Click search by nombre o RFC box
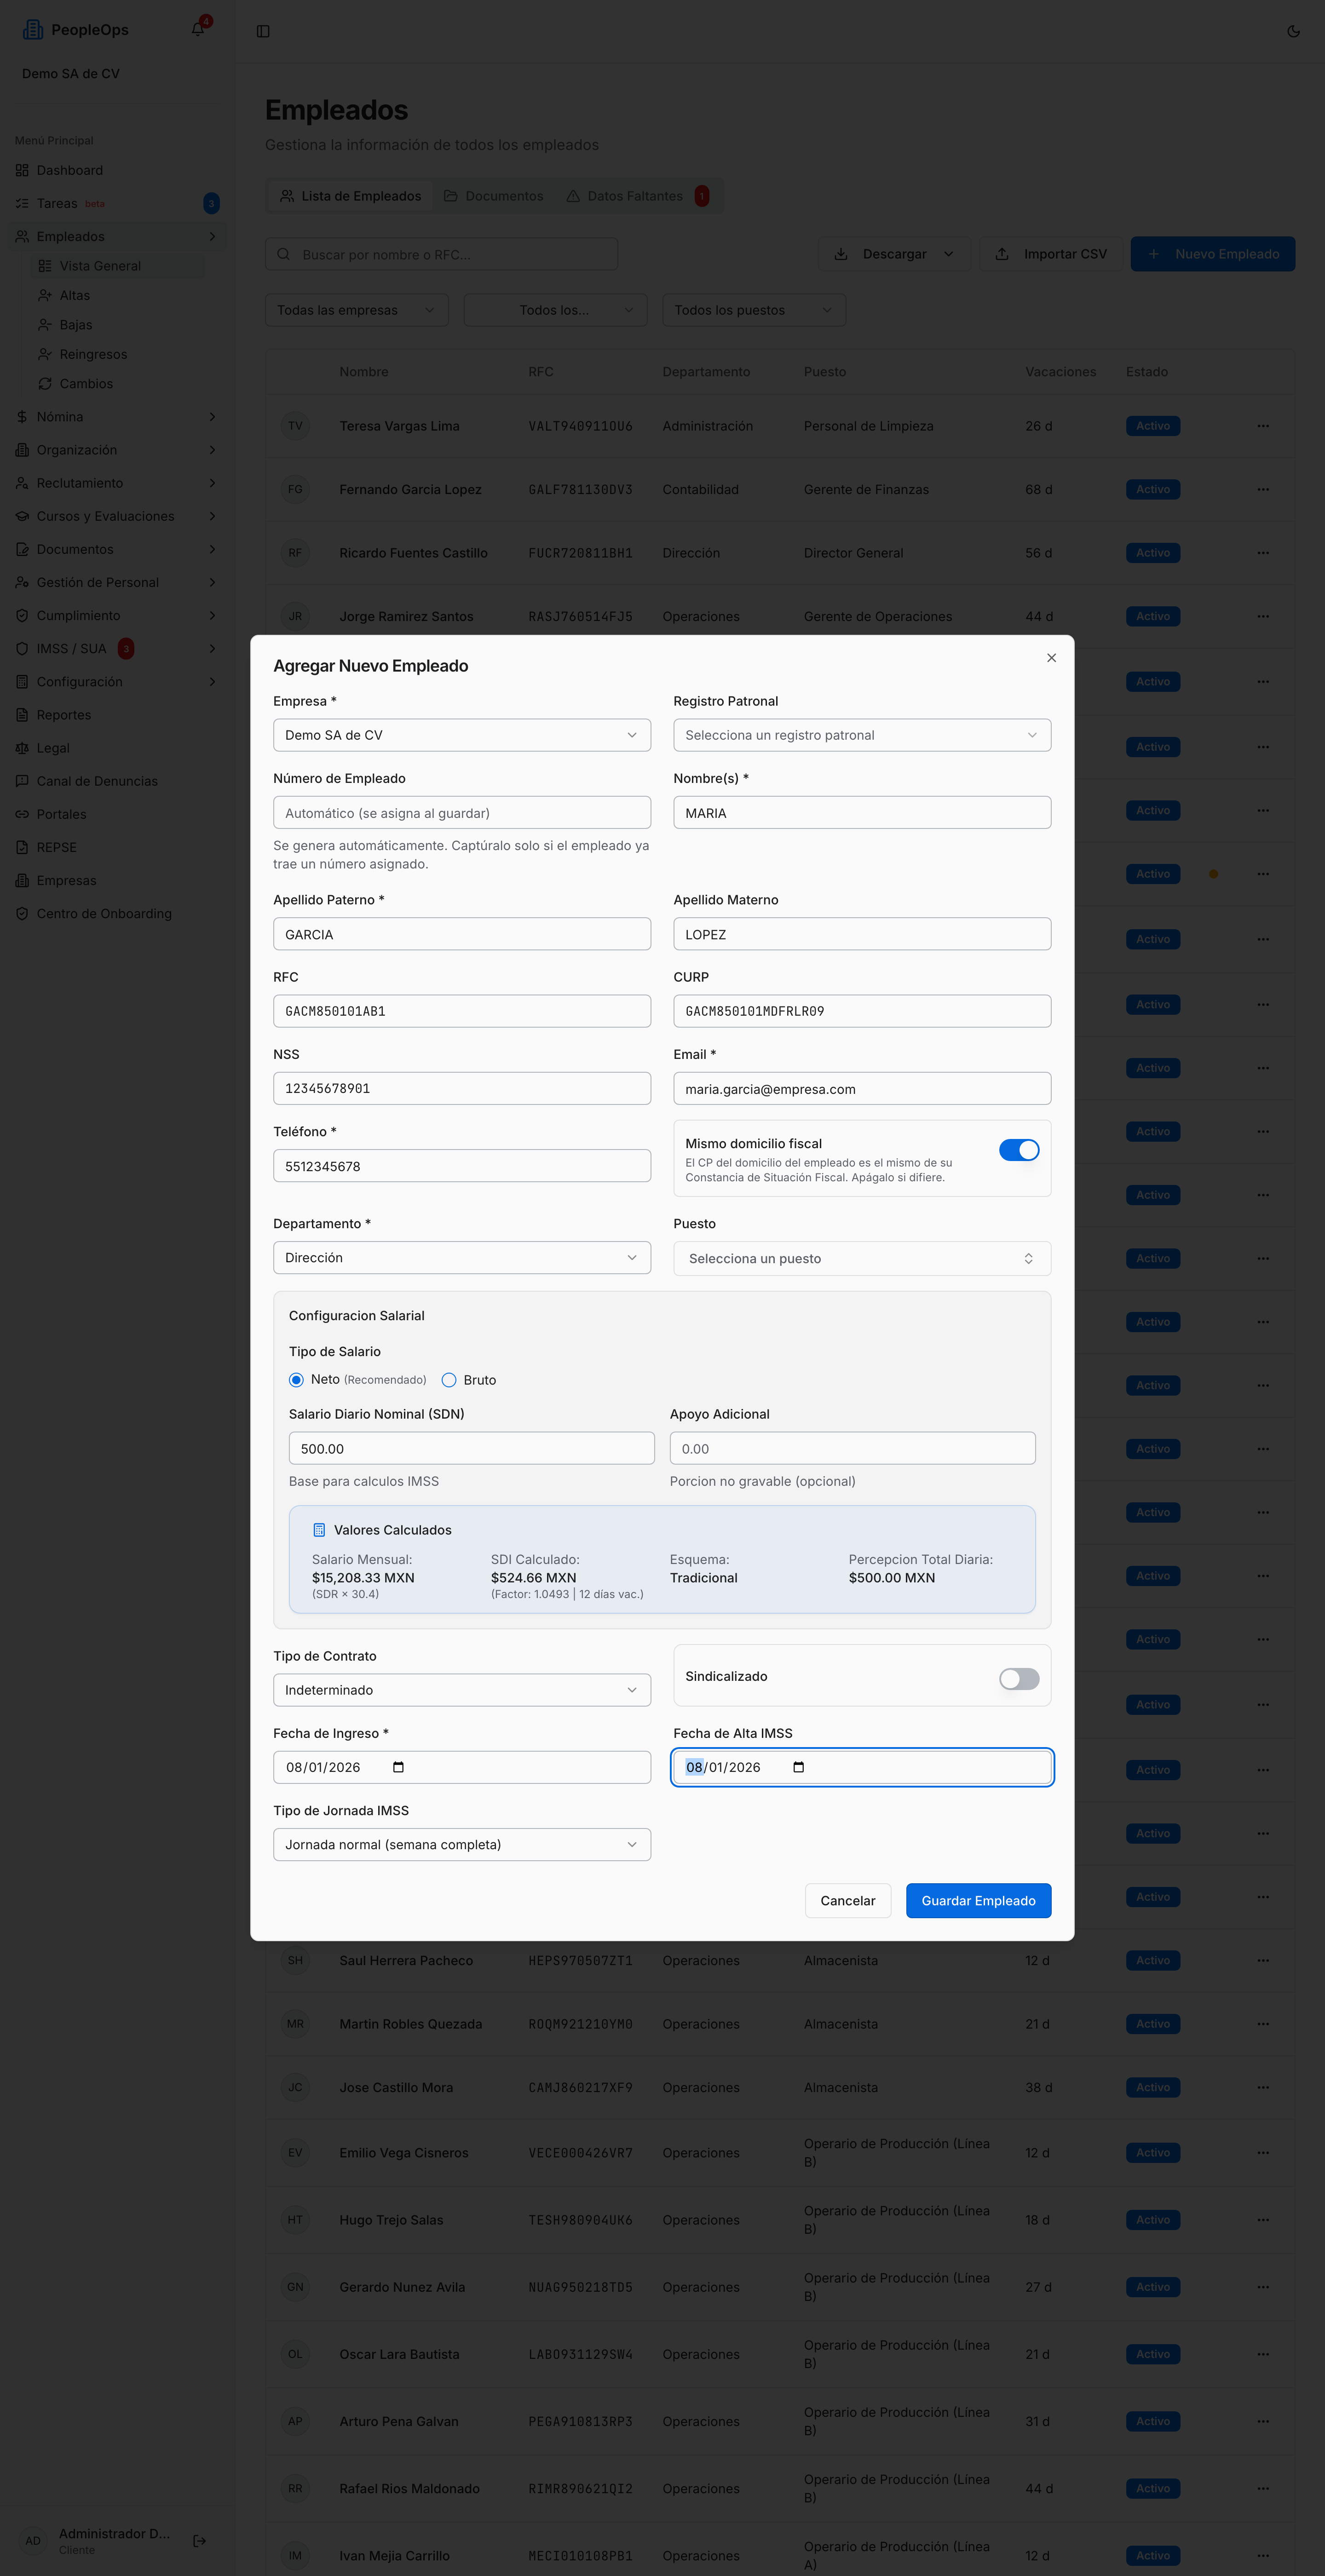 441,254
